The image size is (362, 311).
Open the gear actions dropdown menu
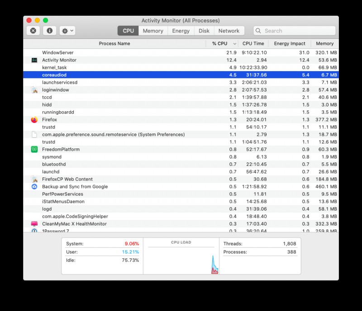pyautogui.click(x=67, y=31)
